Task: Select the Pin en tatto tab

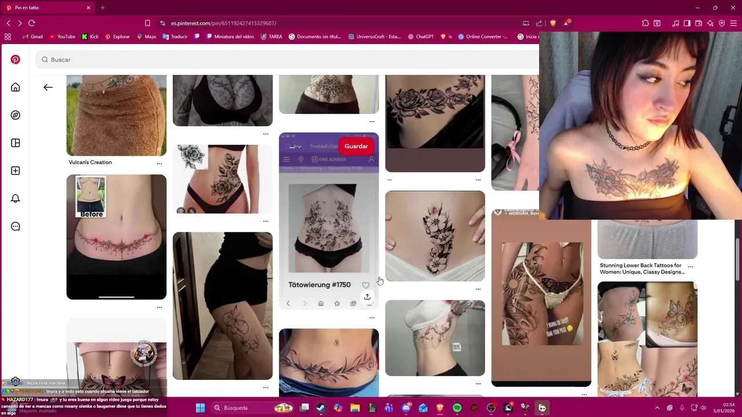Action: [x=48, y=8]
